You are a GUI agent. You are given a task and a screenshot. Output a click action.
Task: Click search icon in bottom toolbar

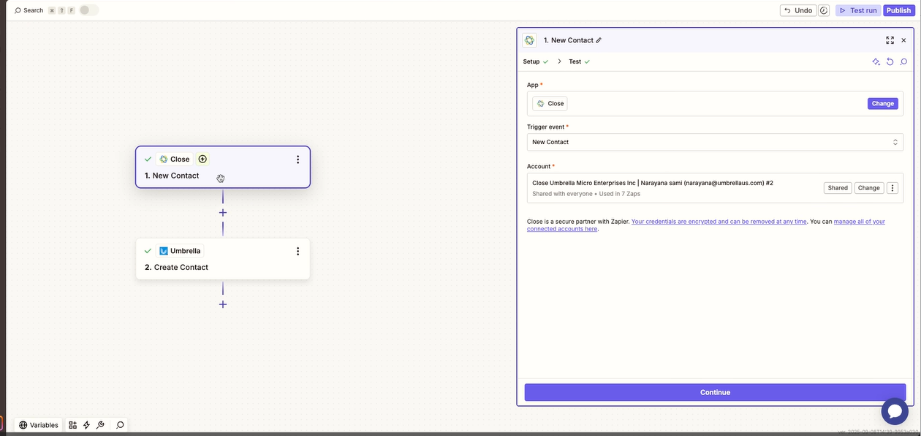point(120,425)
